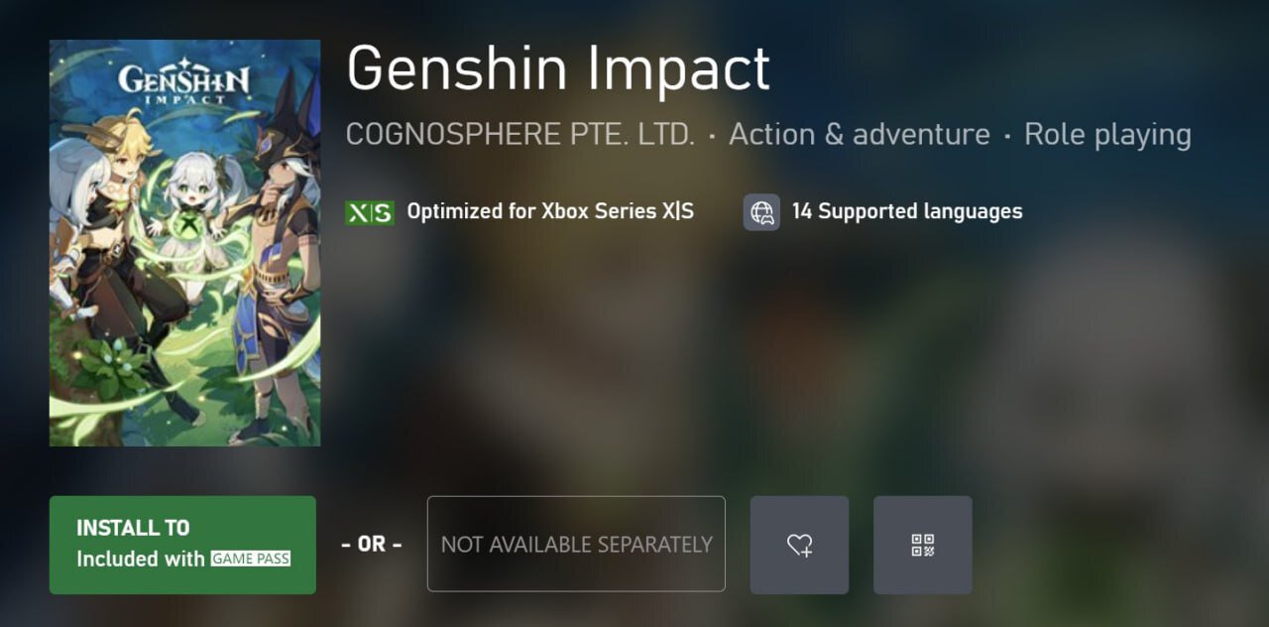1269x627 pixels.
Task: Click the globe supported languages icon
Action: point(761,212)
